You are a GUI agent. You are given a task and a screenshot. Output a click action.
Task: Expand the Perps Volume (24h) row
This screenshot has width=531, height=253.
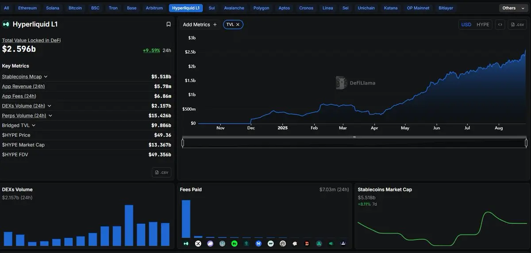50,116
